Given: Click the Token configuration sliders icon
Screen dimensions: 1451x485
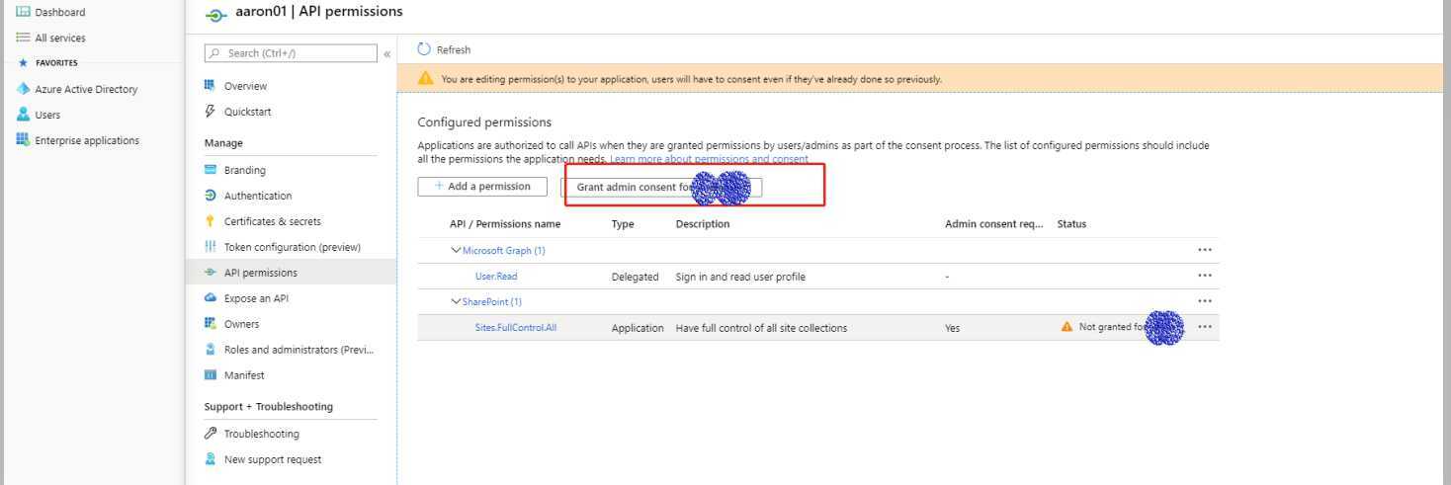Looking at the screenshot, I should 210,247.
